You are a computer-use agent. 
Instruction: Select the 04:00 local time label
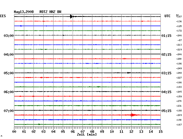tap(9, 55)
